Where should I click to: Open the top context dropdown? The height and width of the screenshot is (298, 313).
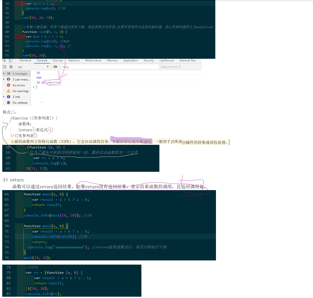click(x=33, y=67)
